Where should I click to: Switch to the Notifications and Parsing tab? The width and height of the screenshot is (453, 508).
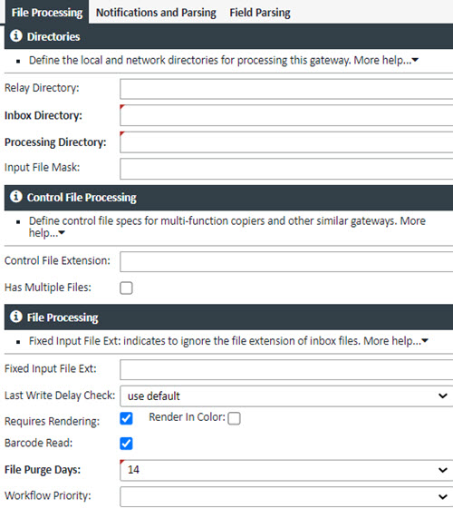click(156, 13)
